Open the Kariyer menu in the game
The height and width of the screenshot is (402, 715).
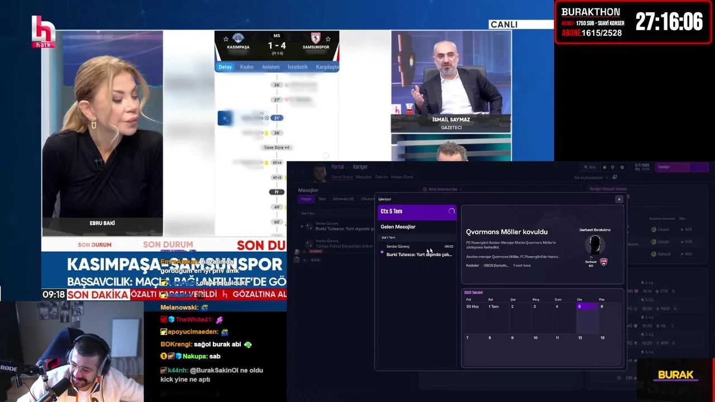click(360, 167)
